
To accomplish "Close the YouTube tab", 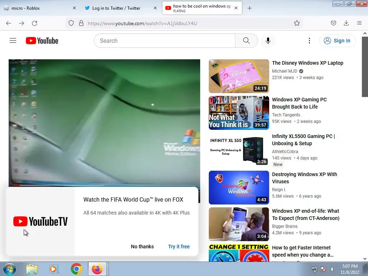I will click(236, 8).
